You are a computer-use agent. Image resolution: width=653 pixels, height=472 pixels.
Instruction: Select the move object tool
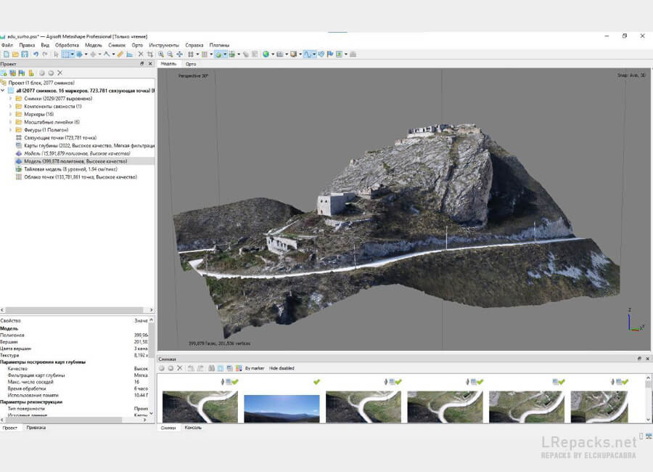(x=93, y=54)
